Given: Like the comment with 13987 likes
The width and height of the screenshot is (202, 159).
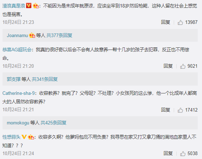Looking at the screenshot, I should (180, 22).
